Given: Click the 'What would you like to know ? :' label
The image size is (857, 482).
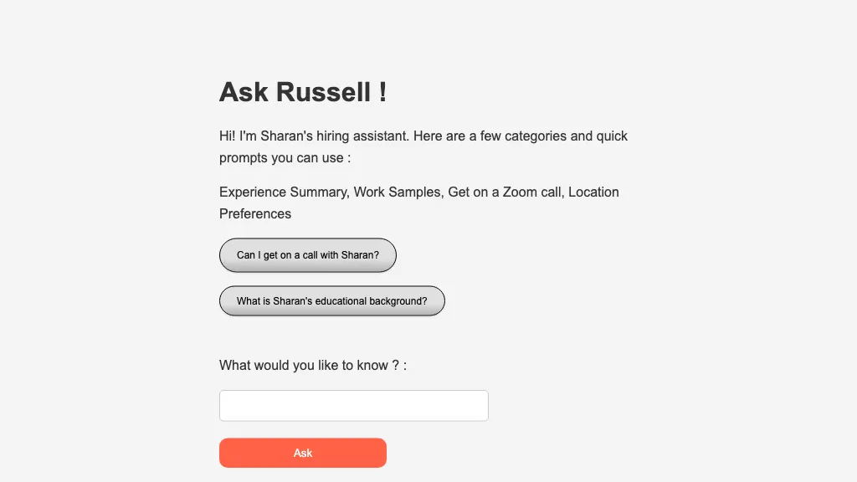Looking at the screenshot, I should point(312,365).
